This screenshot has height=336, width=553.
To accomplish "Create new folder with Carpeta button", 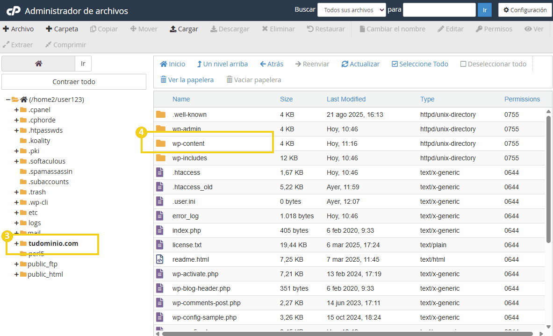I will point(62,29).
